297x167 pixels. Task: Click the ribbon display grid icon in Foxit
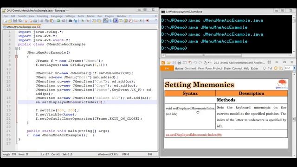pyautogui.click(x=269, y=62)
